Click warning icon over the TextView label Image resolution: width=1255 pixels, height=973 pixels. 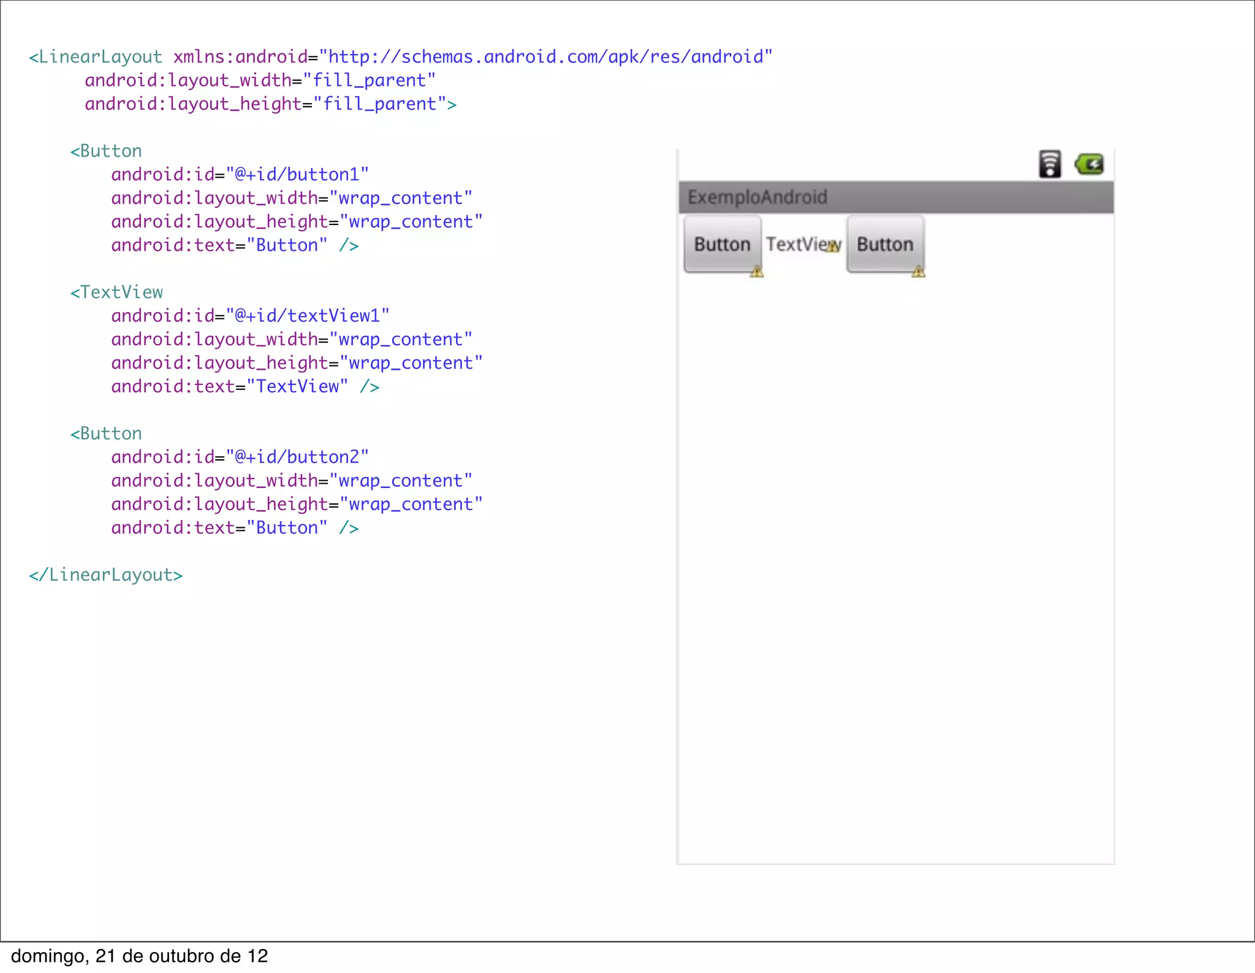pos(832,246)
